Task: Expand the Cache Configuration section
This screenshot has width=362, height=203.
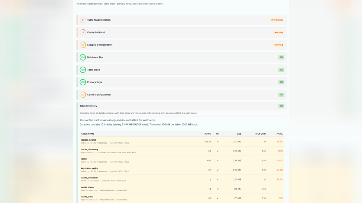Action: (182, 95)
